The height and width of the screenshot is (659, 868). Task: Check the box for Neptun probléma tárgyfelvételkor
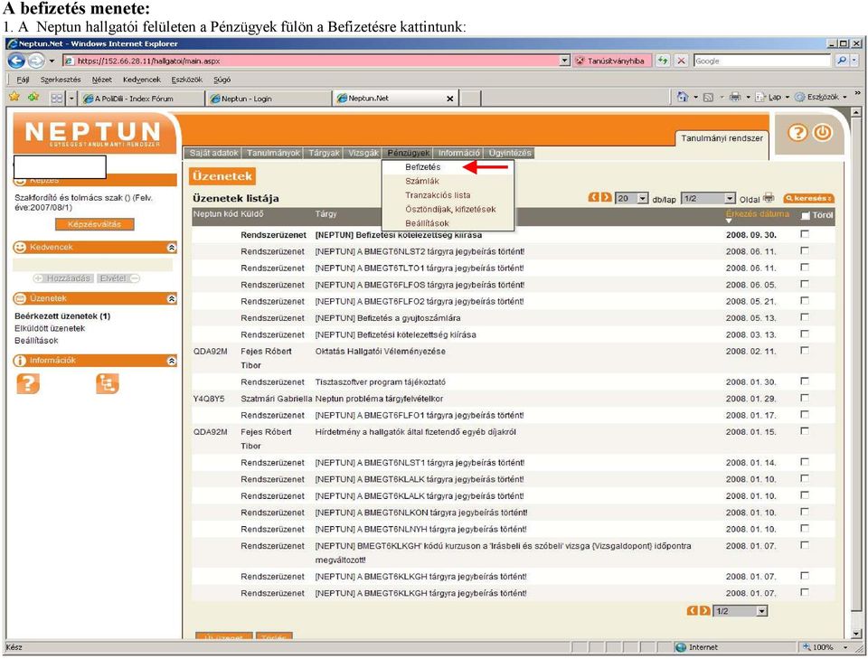tap(805, 398)
